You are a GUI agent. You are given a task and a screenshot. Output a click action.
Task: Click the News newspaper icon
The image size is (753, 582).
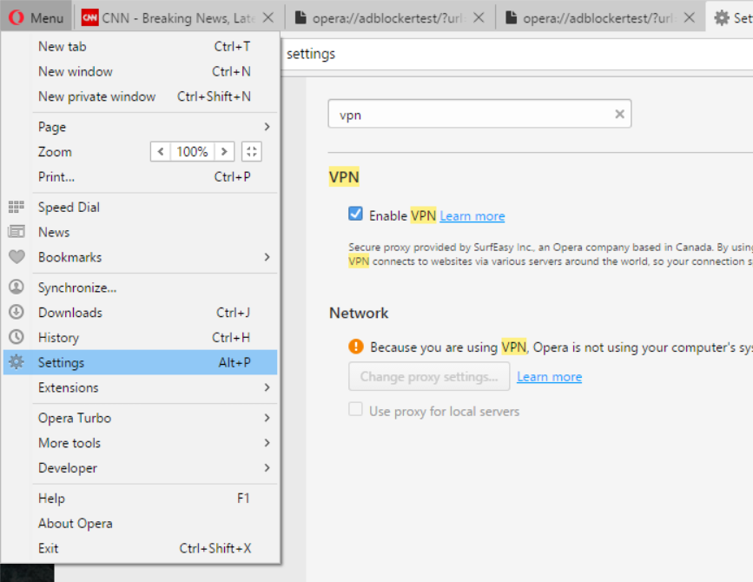click(17, 232)
